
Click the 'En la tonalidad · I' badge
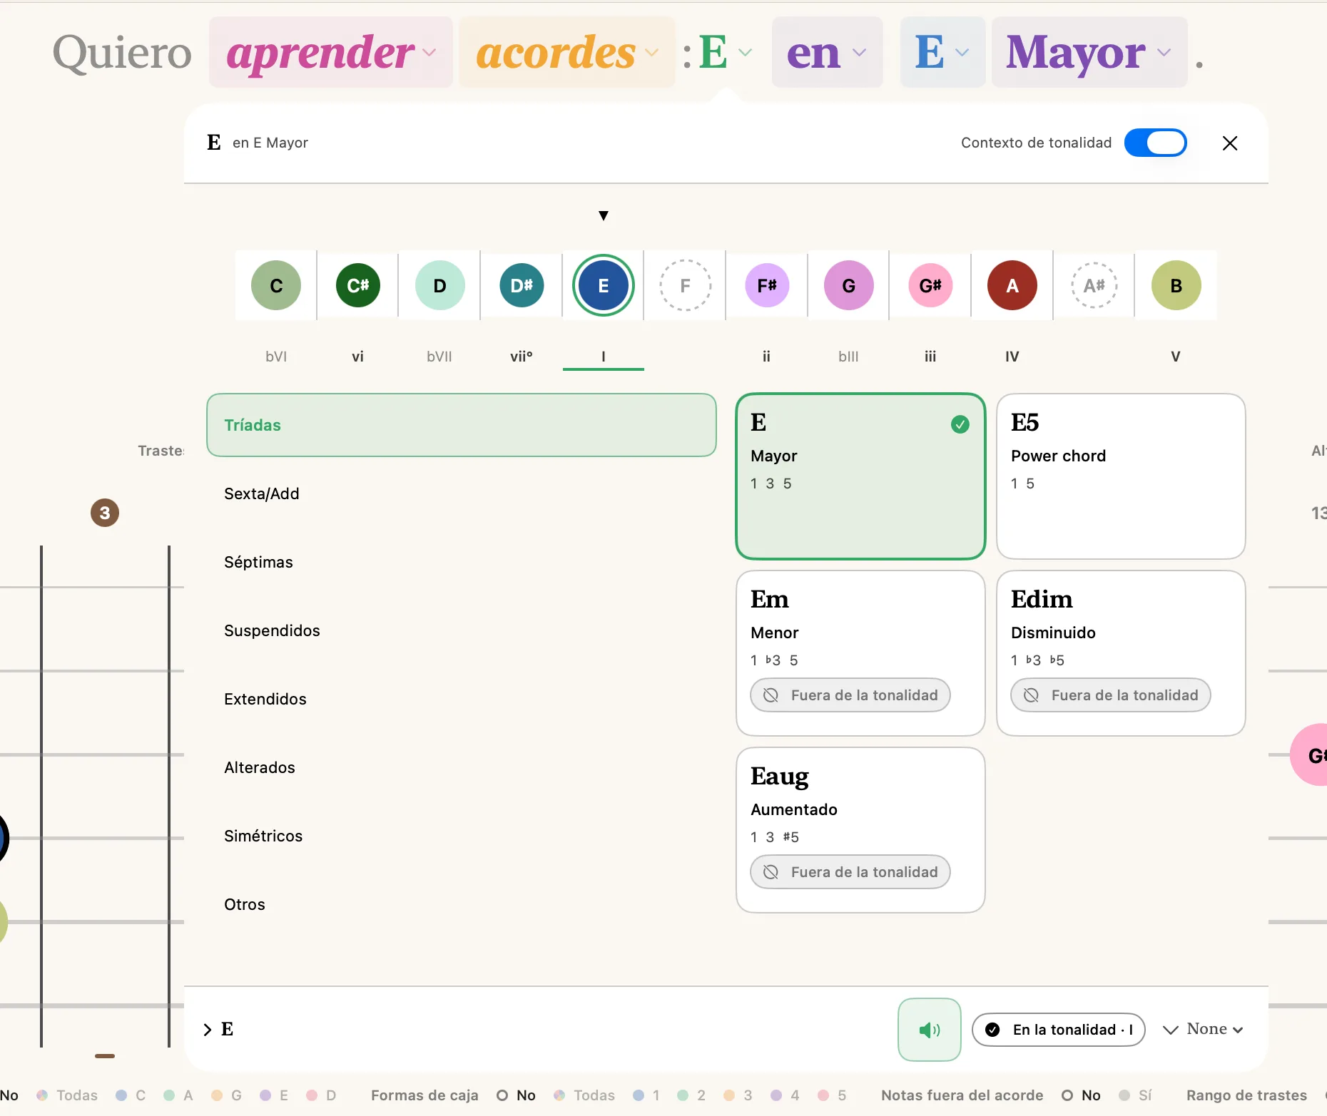[x=1059, y=1030]
